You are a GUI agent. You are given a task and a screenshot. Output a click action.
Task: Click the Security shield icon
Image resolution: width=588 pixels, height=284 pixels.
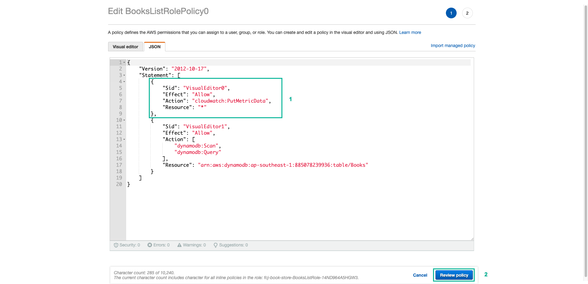pos(116,245)
